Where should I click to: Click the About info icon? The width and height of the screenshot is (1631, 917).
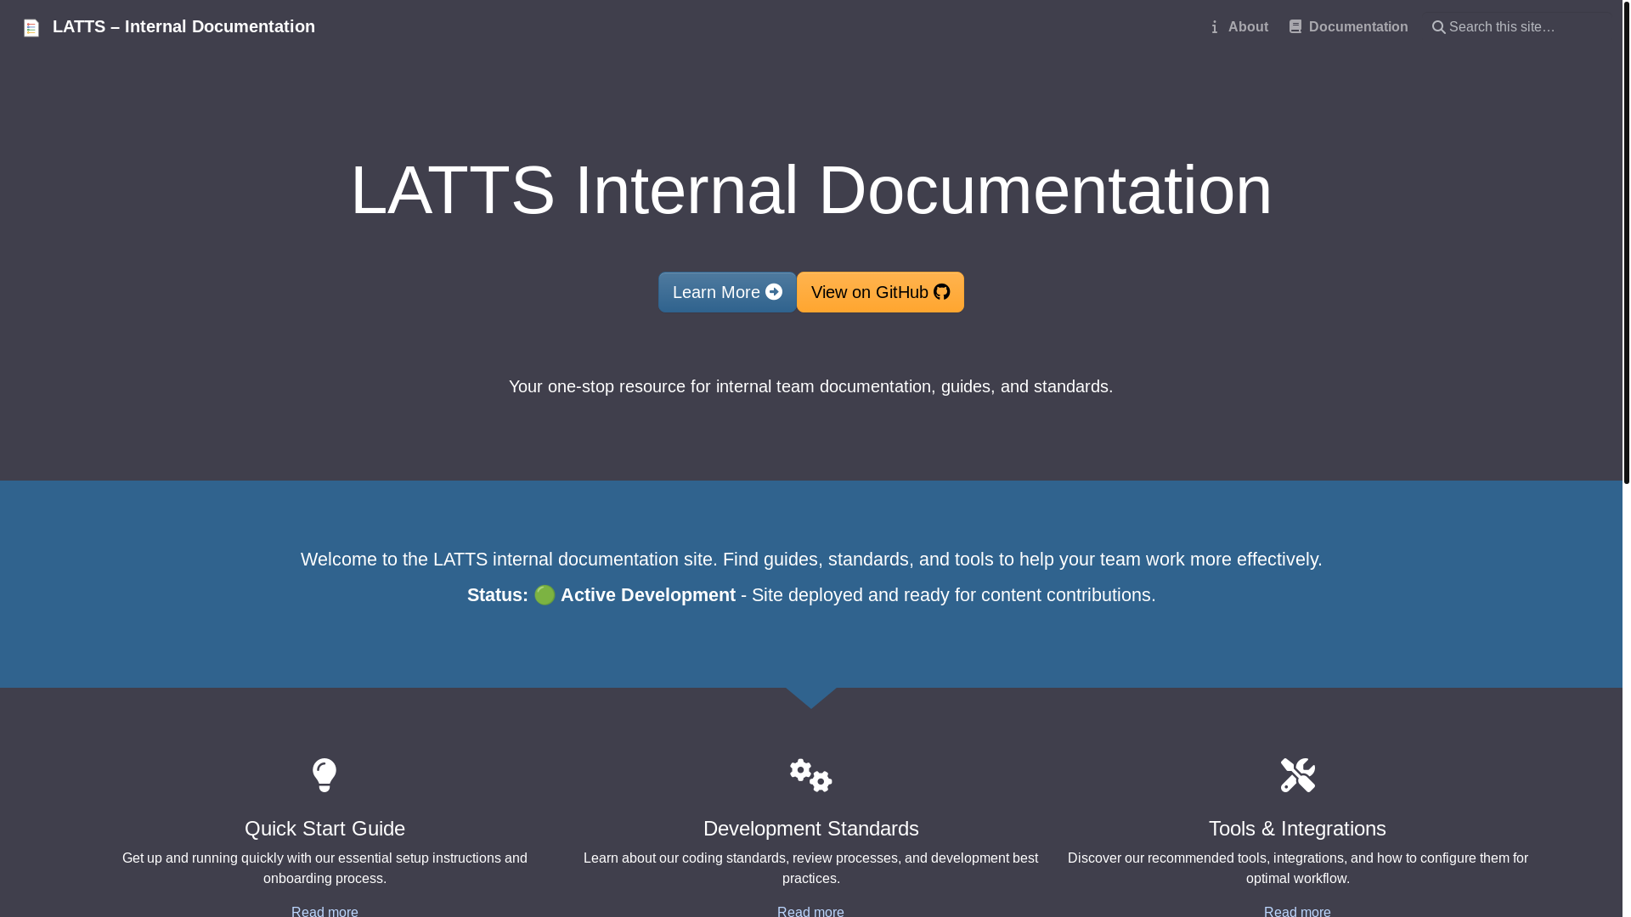(x=1215, y=27)
